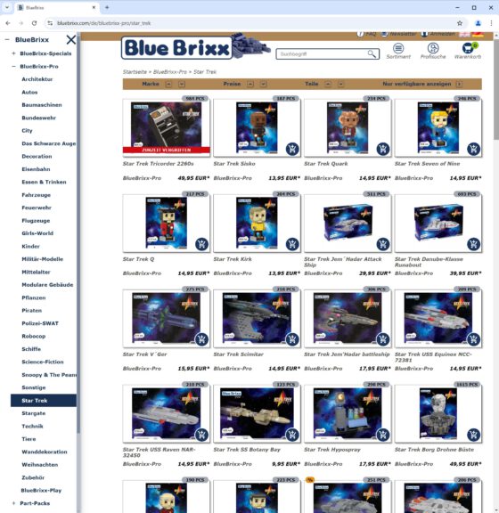Open the FAQ link in header

point(366,34)
